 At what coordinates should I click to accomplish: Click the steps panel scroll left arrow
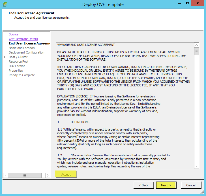click(6, 175)
